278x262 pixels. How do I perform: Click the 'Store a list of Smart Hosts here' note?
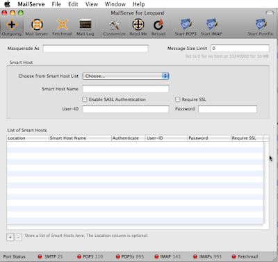(86, 236)
